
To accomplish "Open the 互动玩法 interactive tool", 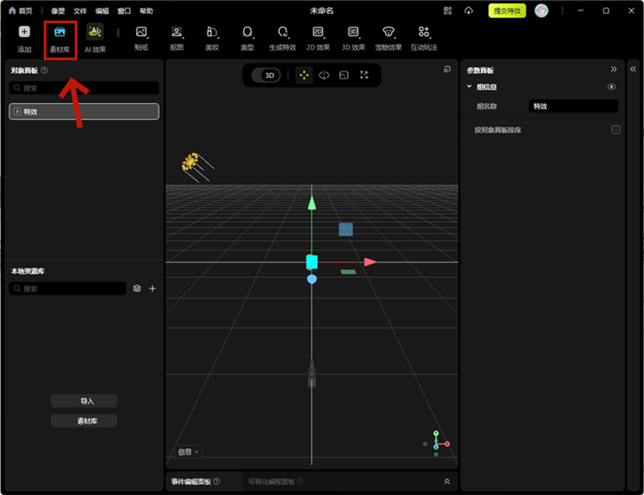I will 423,38.
